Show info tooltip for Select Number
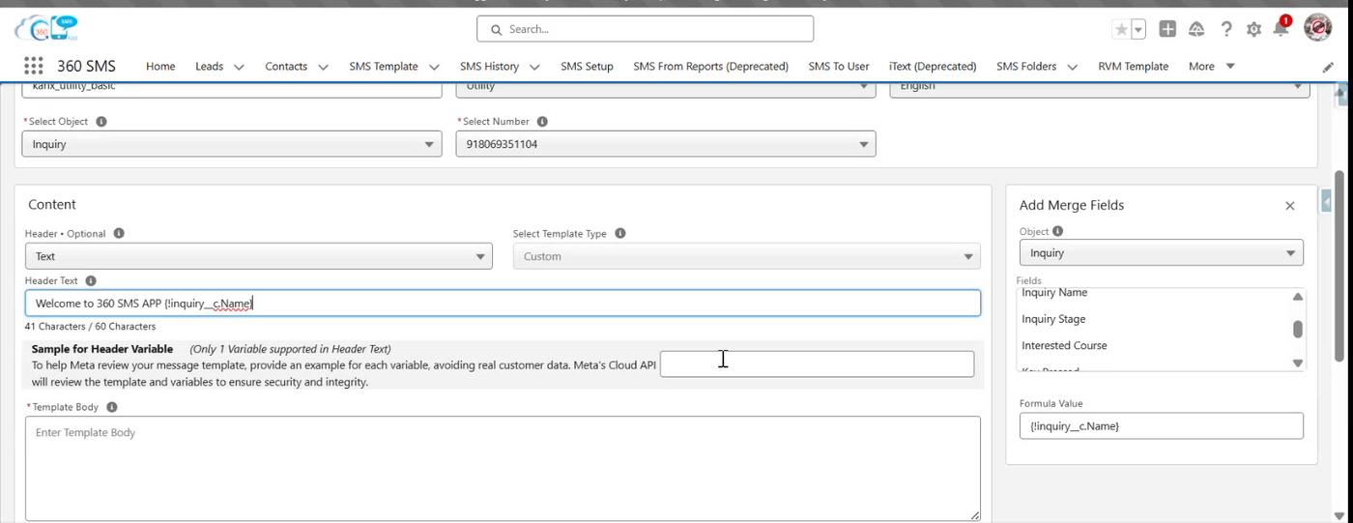 [x=542, y=122]
